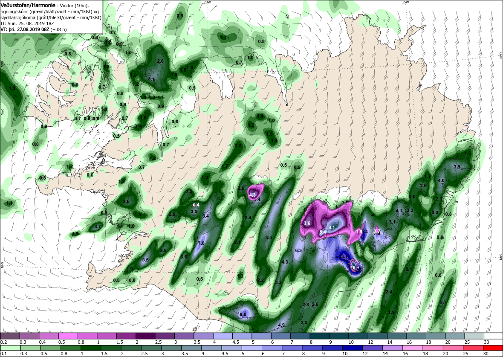Click the 4.0 precipitation value
503x357 pixels.
coord(441,180)
